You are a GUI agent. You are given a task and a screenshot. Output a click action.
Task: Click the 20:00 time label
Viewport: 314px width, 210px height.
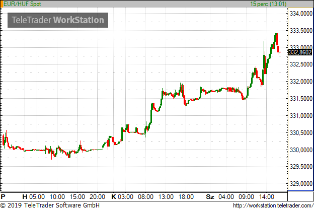97,197
